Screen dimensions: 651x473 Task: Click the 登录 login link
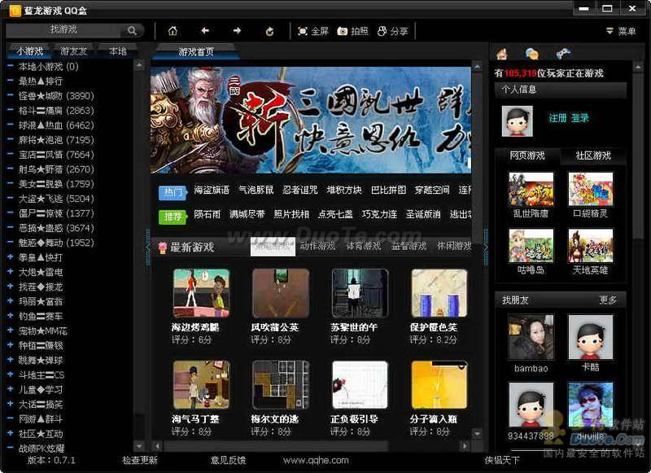580,118
